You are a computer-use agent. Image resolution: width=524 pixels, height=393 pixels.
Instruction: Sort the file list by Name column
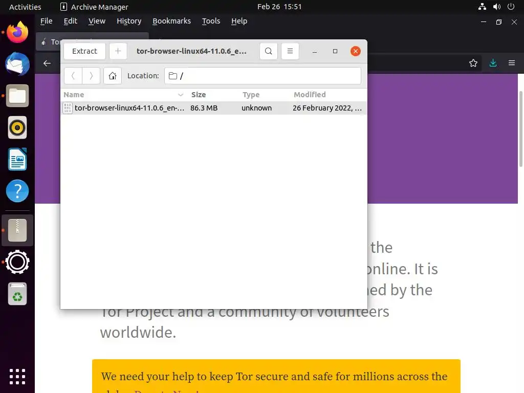124,95
